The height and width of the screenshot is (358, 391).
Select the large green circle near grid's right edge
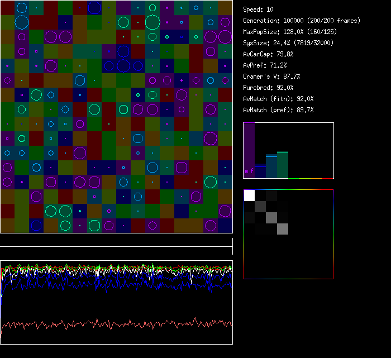coord(211,182)
